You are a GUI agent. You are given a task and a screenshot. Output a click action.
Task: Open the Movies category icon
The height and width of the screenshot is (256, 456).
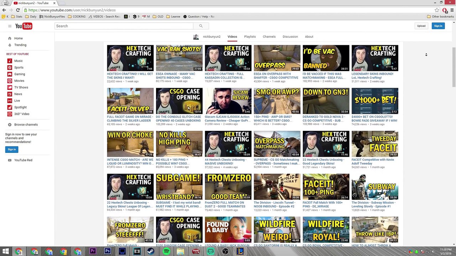[10, 81]
